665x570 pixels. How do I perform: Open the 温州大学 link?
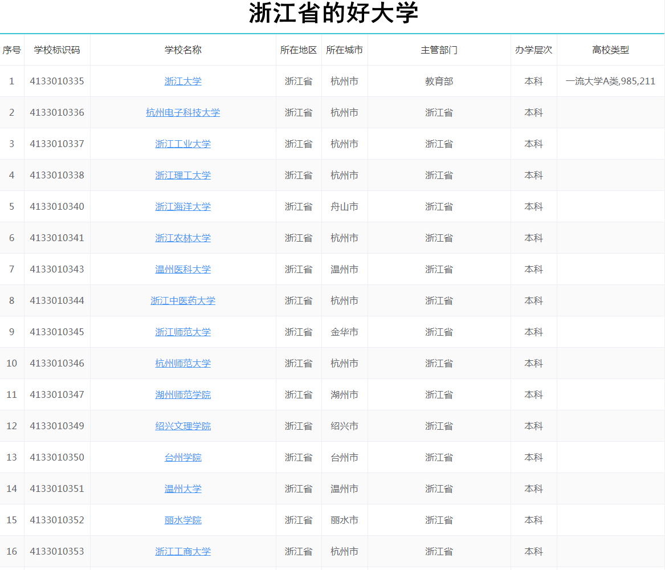click(x=182, y=488)
